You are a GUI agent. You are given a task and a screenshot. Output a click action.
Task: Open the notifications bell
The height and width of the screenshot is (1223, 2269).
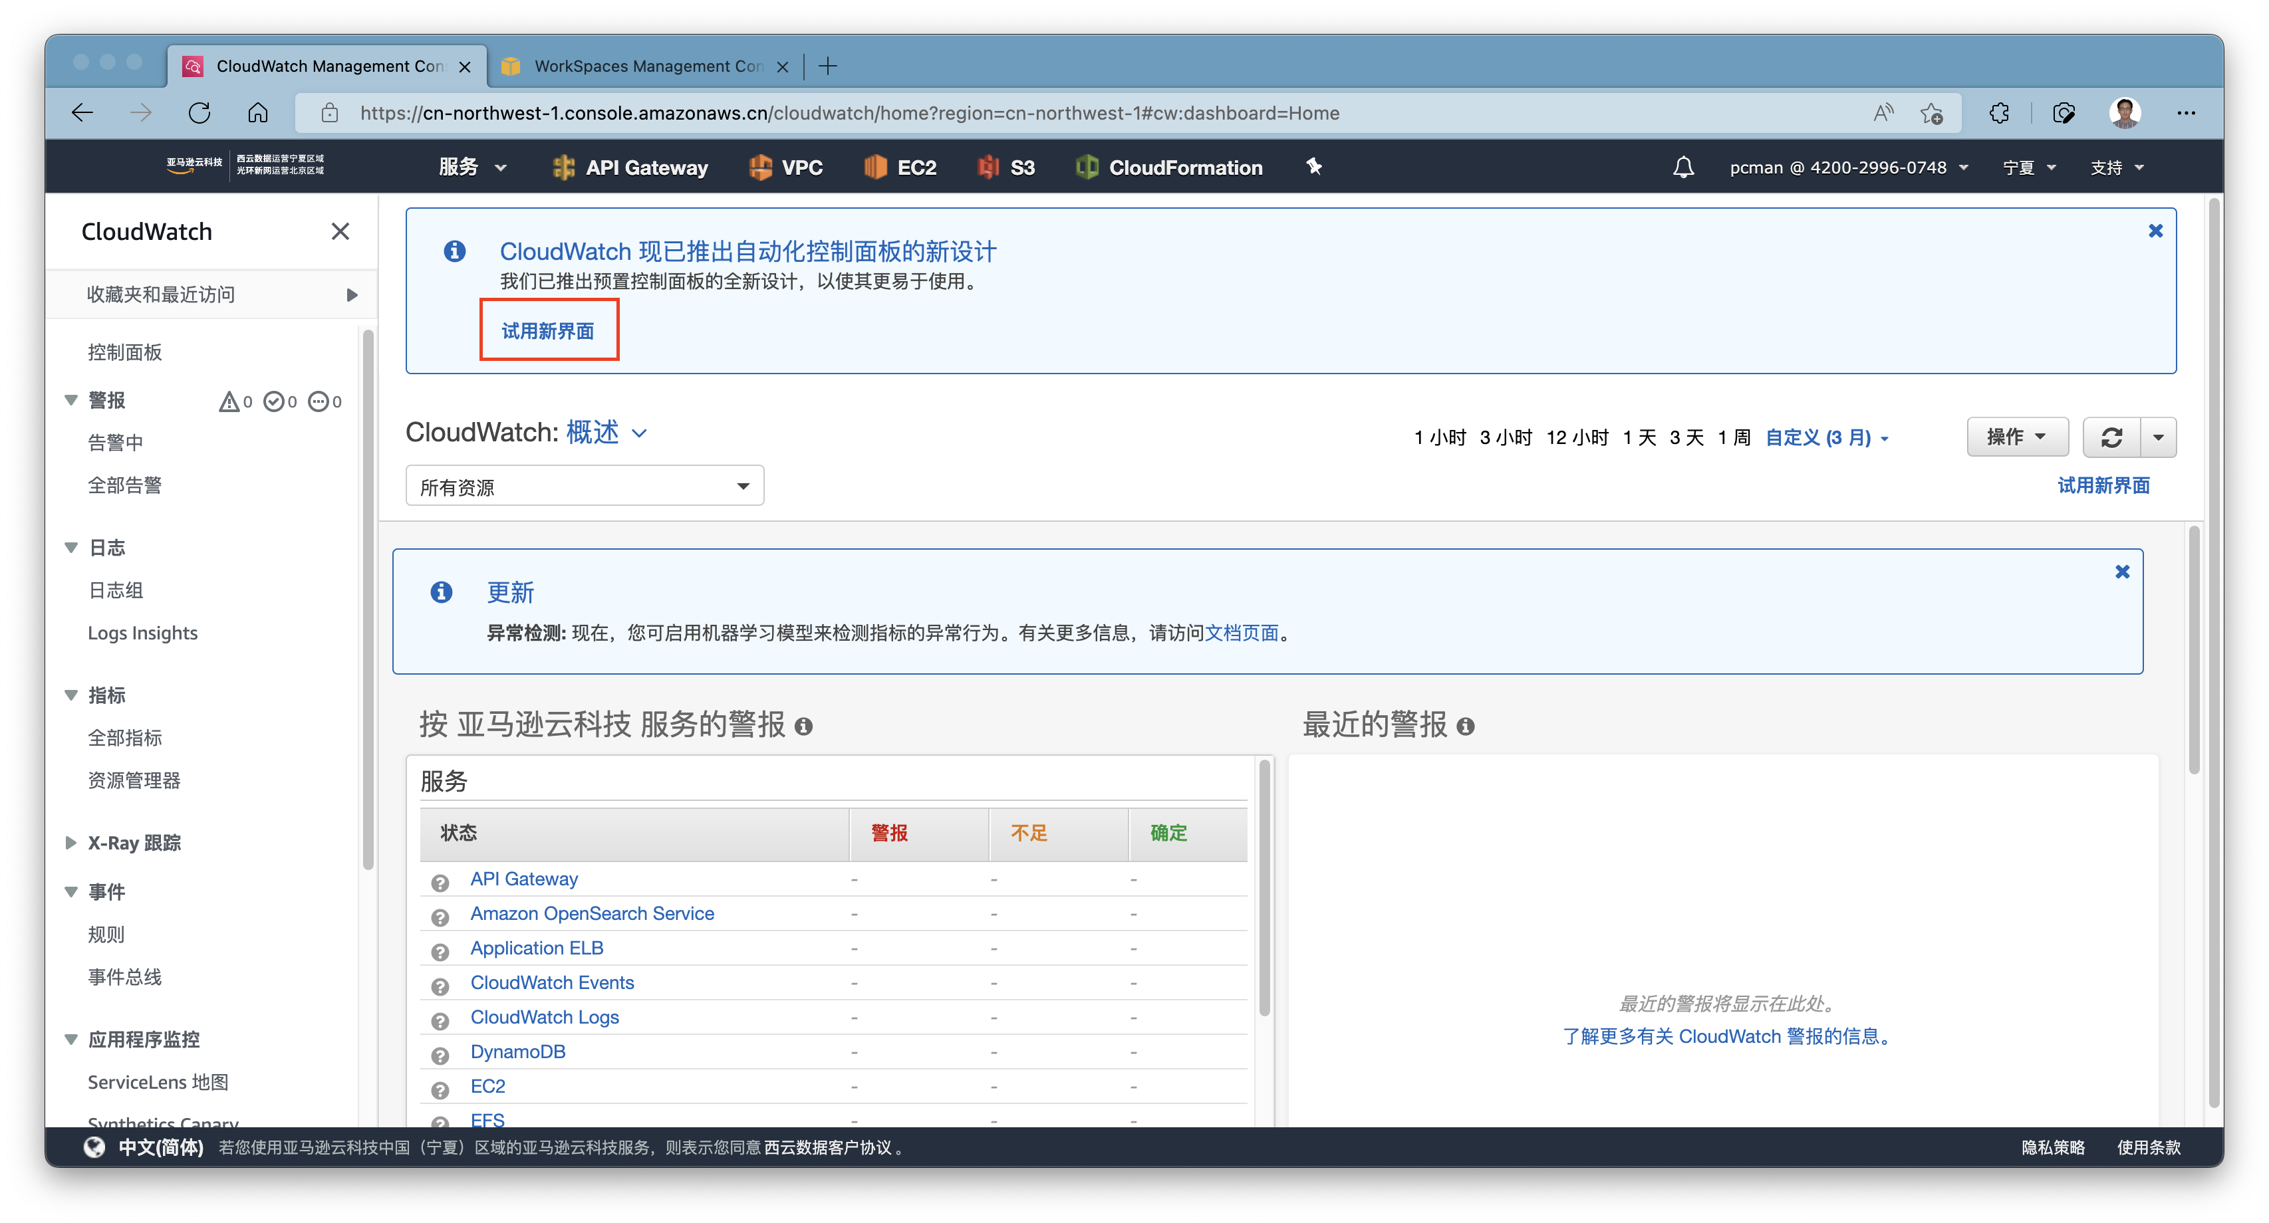click(1683, 167)
